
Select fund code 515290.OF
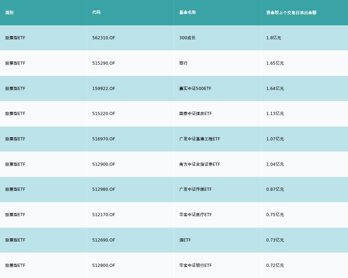[x=104, y=63]
